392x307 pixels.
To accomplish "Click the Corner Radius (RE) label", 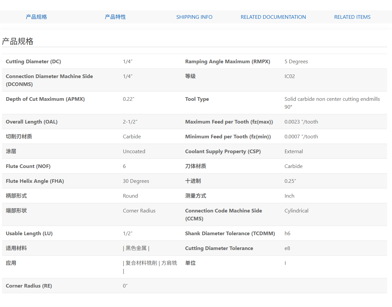I will (x=29, y=286).
